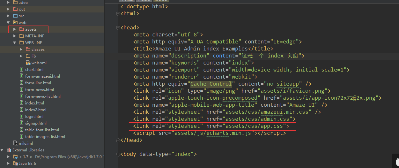This screenshot has width=399, height=168.
Task: Click the .idea folder icon
Action: tap(15, 2)
